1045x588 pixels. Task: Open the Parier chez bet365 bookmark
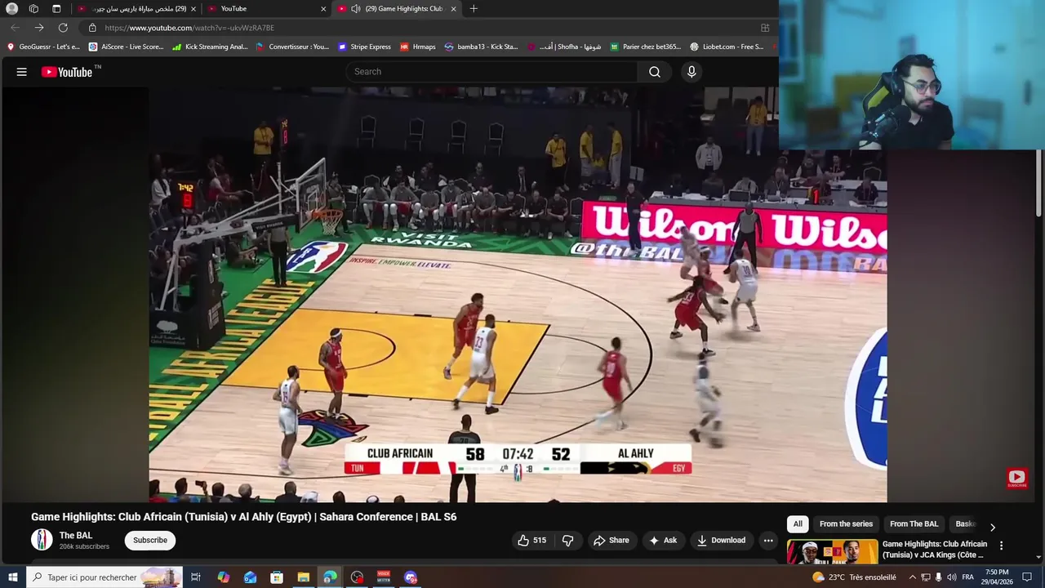[646, 47]
